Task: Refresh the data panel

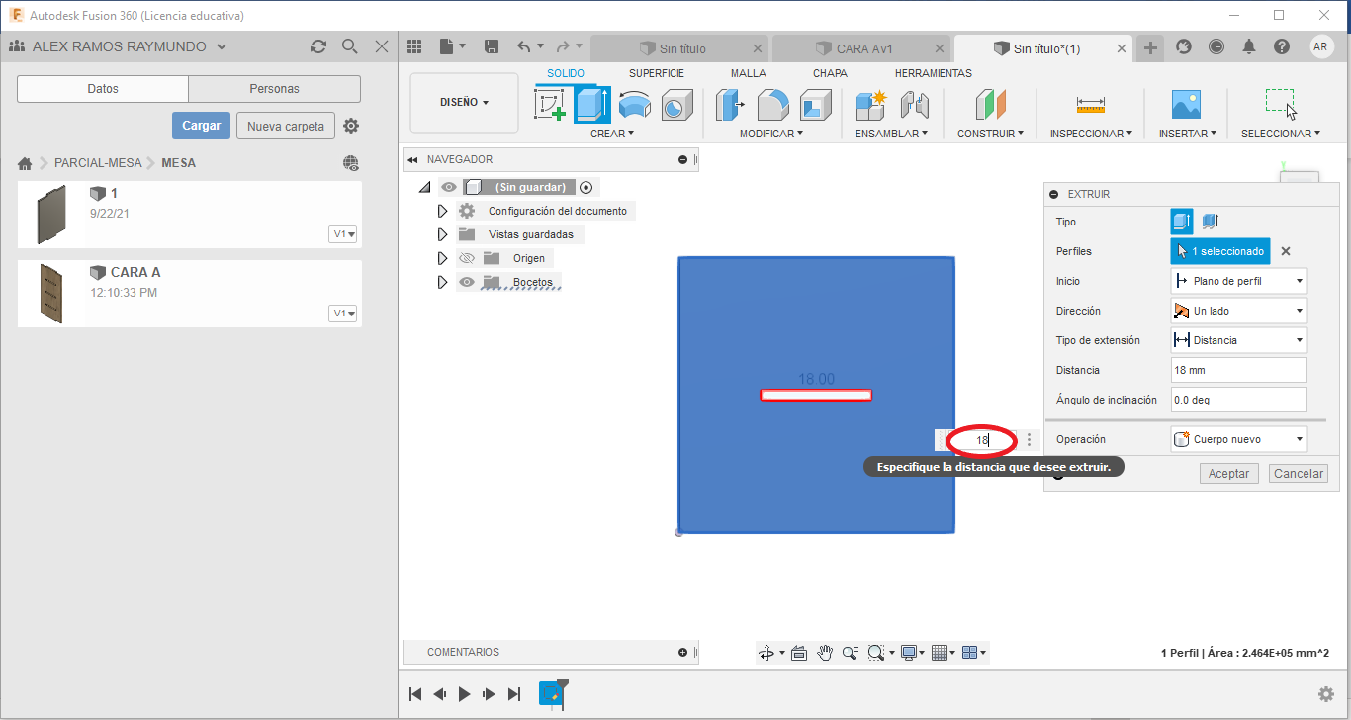Action: pyautogui.click(x=317, y=46)
